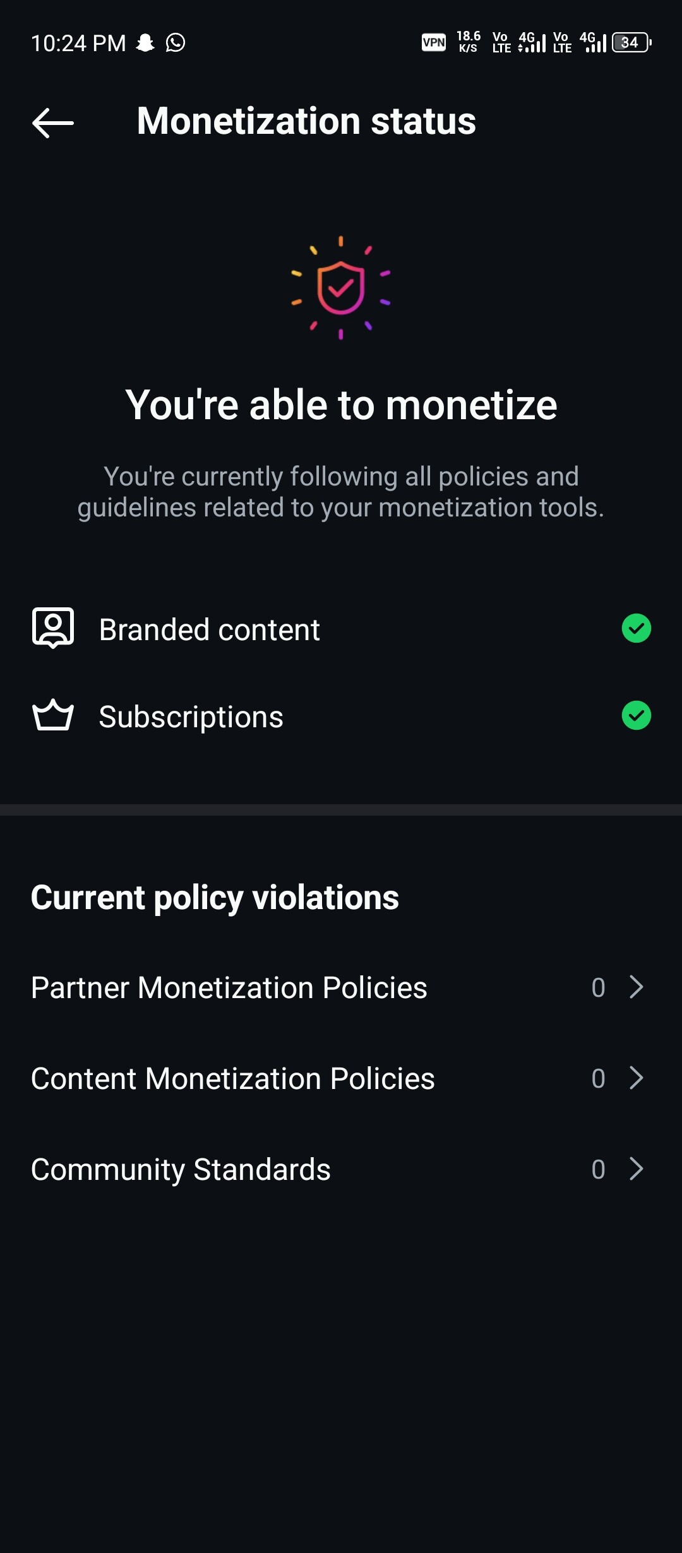Tap the back arrow icon
This screenshot has height=1553, width=682.
pos(53,122)
